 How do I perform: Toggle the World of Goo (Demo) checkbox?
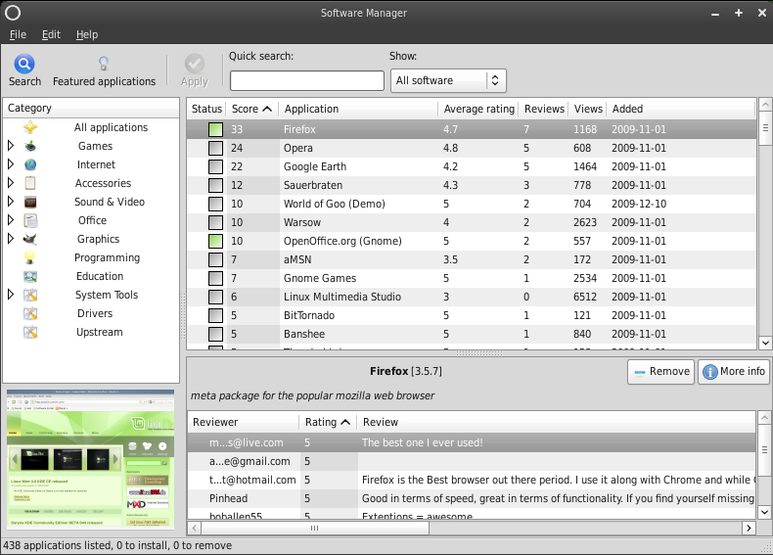coord(215,204)
